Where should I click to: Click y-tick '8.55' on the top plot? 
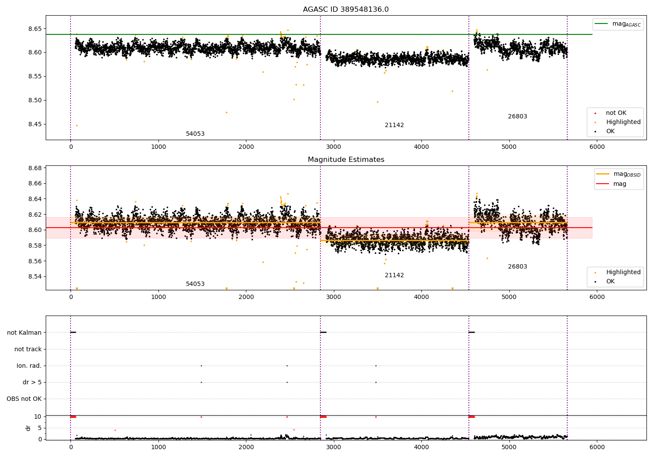pyautogui.click(x=35, y=77)
